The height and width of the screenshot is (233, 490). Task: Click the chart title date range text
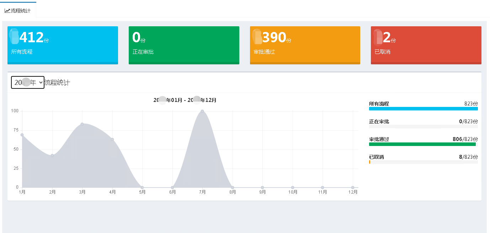(185, 100)
